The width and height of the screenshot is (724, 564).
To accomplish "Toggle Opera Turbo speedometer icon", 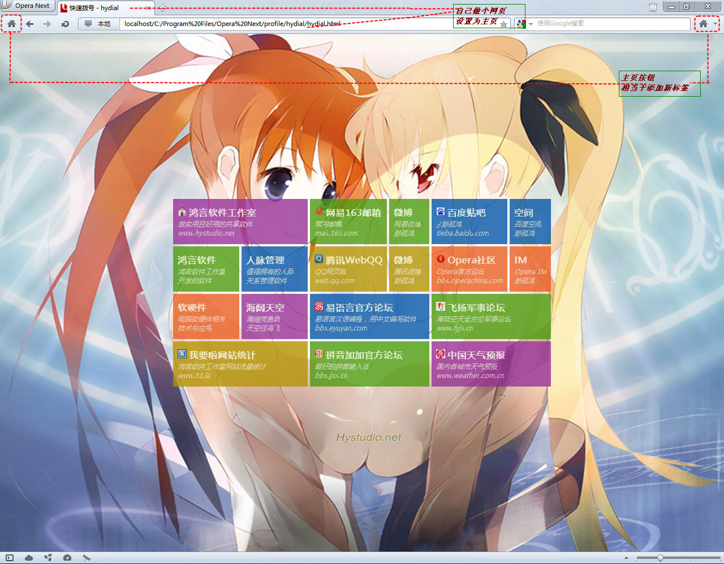I will pos(67,558).
